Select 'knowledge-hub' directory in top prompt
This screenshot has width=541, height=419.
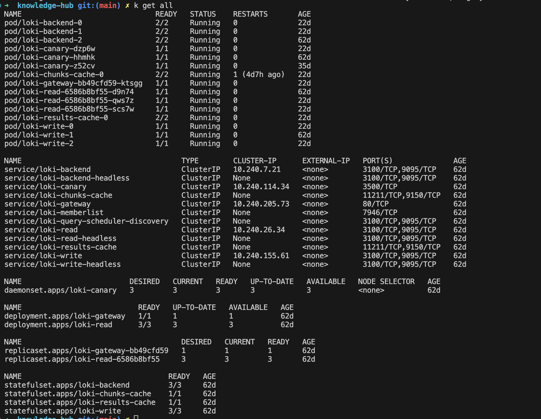(x=45, y=6)
